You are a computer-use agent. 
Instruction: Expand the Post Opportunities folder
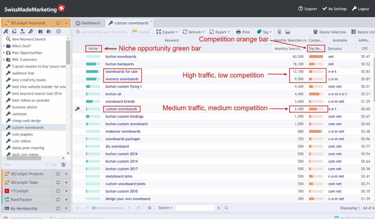coord(4,52)
